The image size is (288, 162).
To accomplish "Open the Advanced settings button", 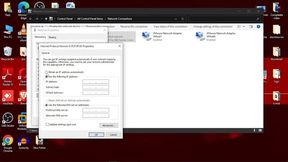I will (x=109, y=126).
